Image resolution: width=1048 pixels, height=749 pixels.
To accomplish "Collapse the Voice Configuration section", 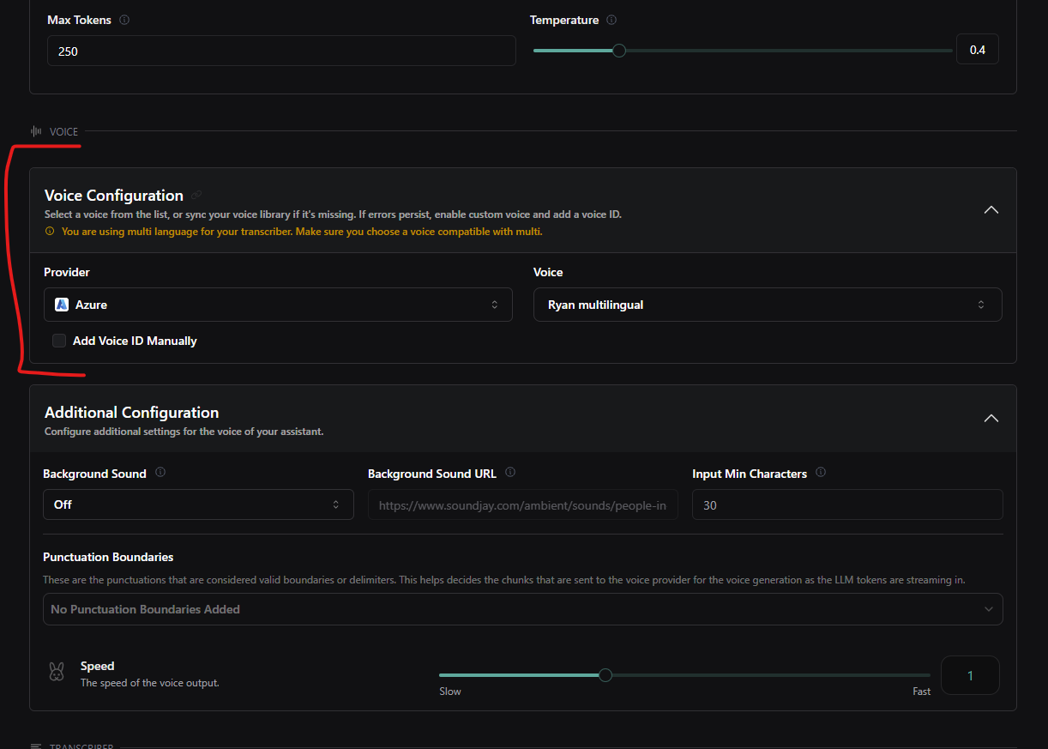I will coord(991,210).
